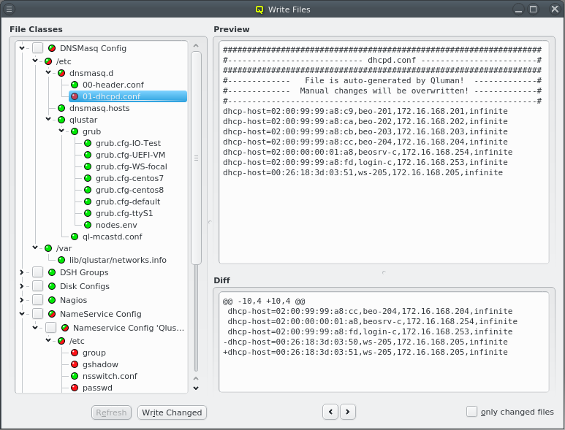Select grub.cfg-default in the tree
The width and height of the screenshot is (565, 430).
pyautogui.click(x=128, y=202)
